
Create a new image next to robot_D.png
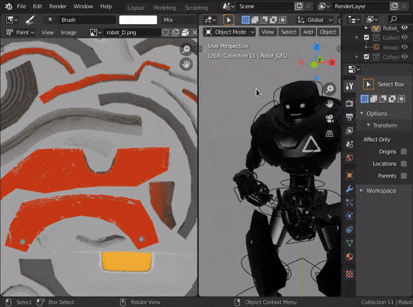(x=175, y=32)
